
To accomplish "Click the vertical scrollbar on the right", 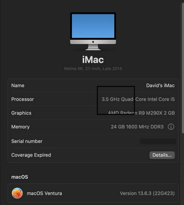I will (183, 68).
